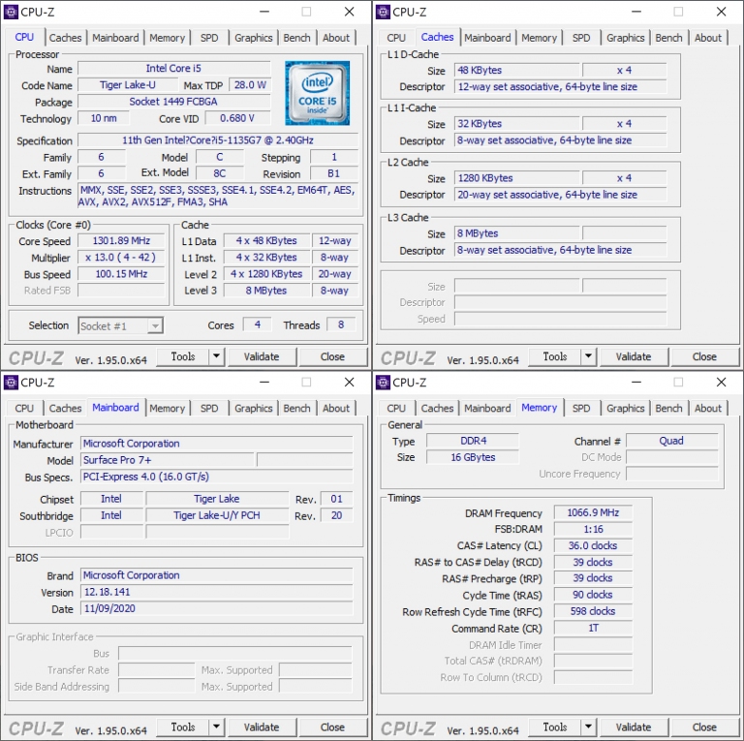Click BIOS Date 11/09/2020 field
Screen dimensions: 744x741
217,608
